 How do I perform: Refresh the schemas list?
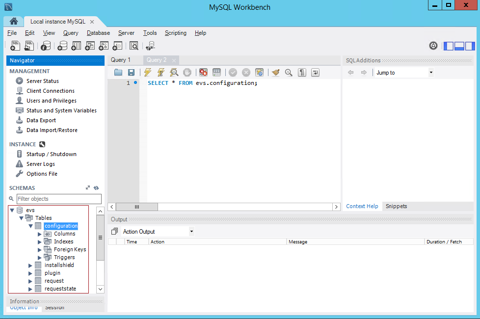point(96,187)
